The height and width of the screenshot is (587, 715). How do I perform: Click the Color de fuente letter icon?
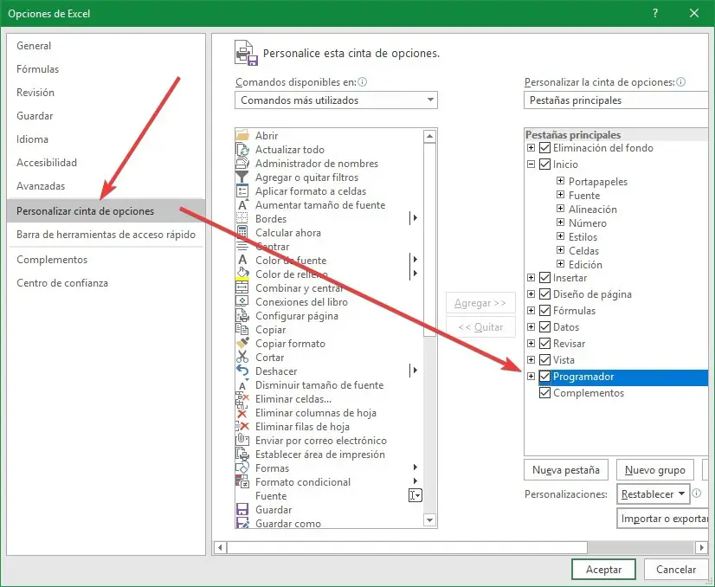(242, 260)
